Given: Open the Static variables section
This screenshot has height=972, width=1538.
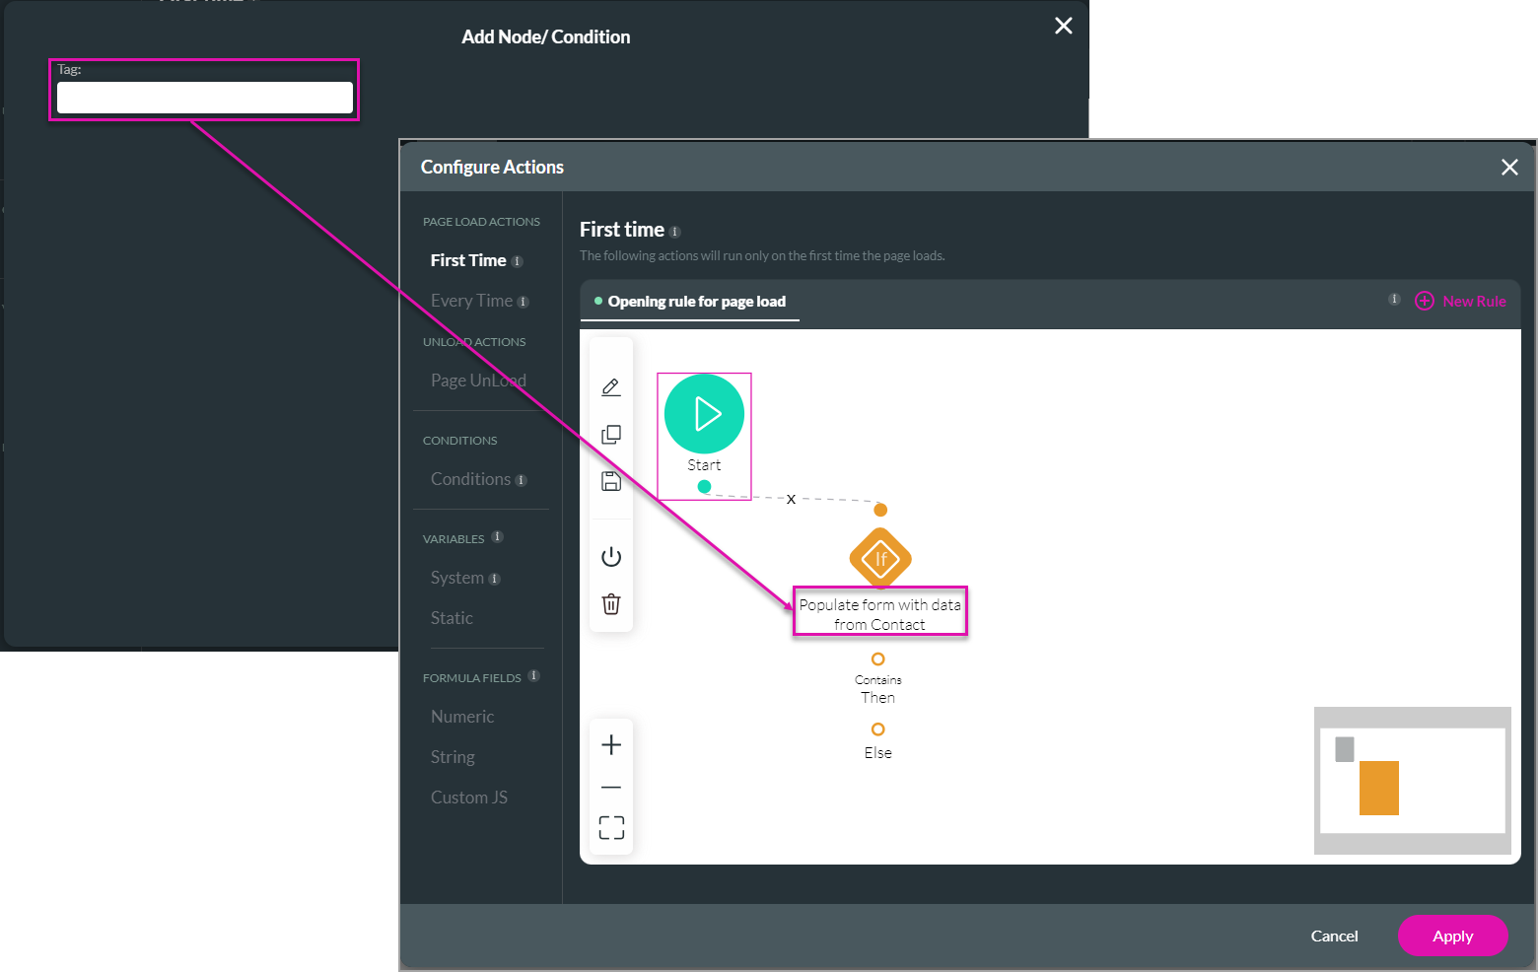Looking at the screenshot, I should tap(452, 618).
